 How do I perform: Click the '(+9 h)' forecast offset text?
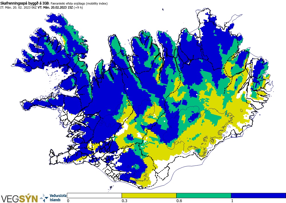(78, 7)
